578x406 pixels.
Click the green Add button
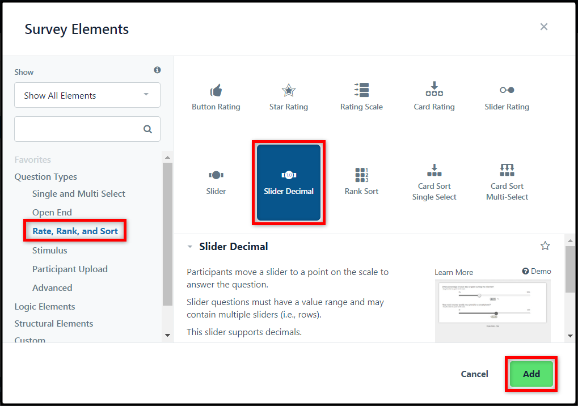coord(531,374)
